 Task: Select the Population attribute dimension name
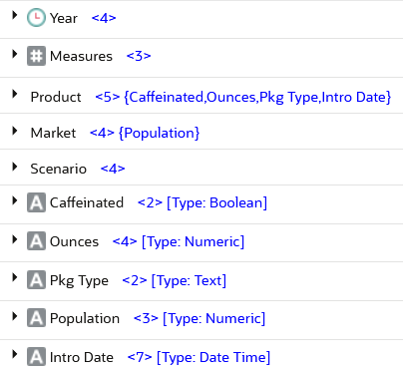[85, 319]
